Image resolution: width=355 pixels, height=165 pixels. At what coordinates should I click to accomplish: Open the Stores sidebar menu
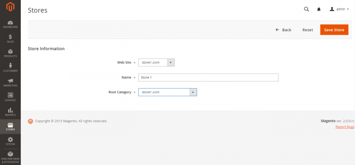click(x=10, y=127)
